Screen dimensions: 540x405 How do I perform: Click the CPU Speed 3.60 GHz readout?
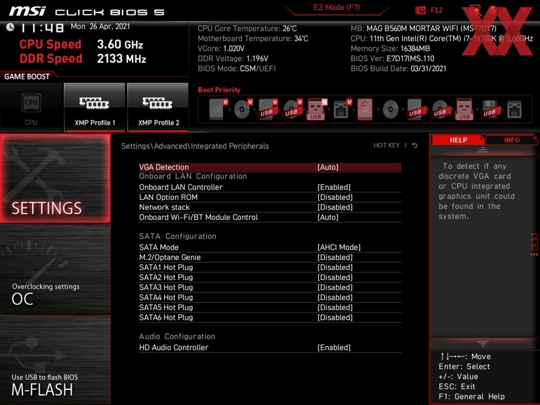coord(81,44)
